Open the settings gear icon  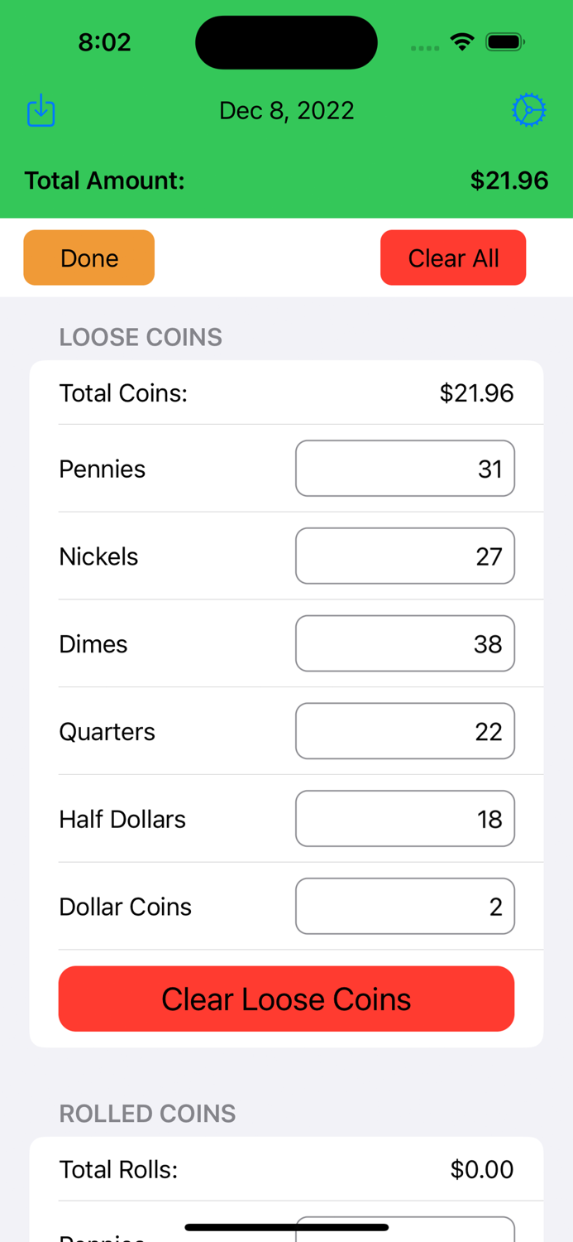pyautogui.click(x=530, y=109)
